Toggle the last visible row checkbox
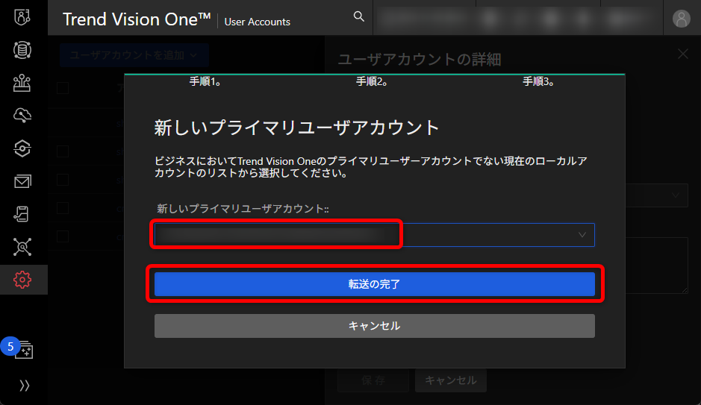Image resolution: width=701 pixels, height=405 pixels. click(x=63, y=236)
